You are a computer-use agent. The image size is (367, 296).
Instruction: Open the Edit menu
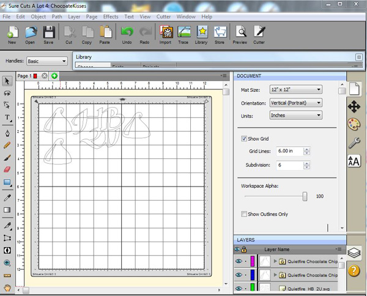pyautogui.click(x=20, y=17)
